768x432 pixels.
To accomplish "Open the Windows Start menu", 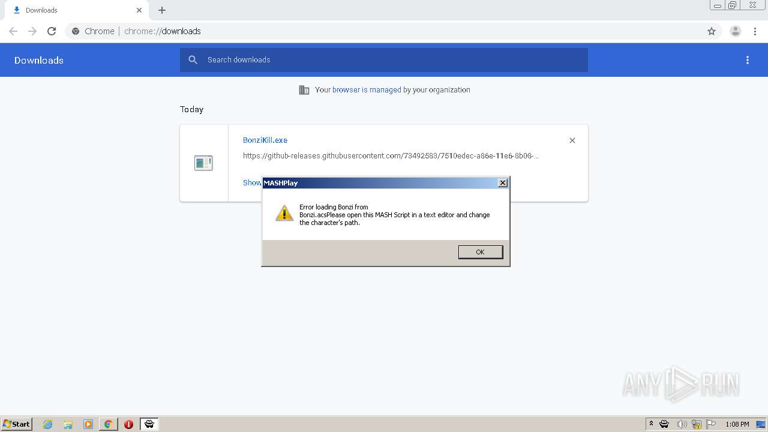I will tap(17, 424).
